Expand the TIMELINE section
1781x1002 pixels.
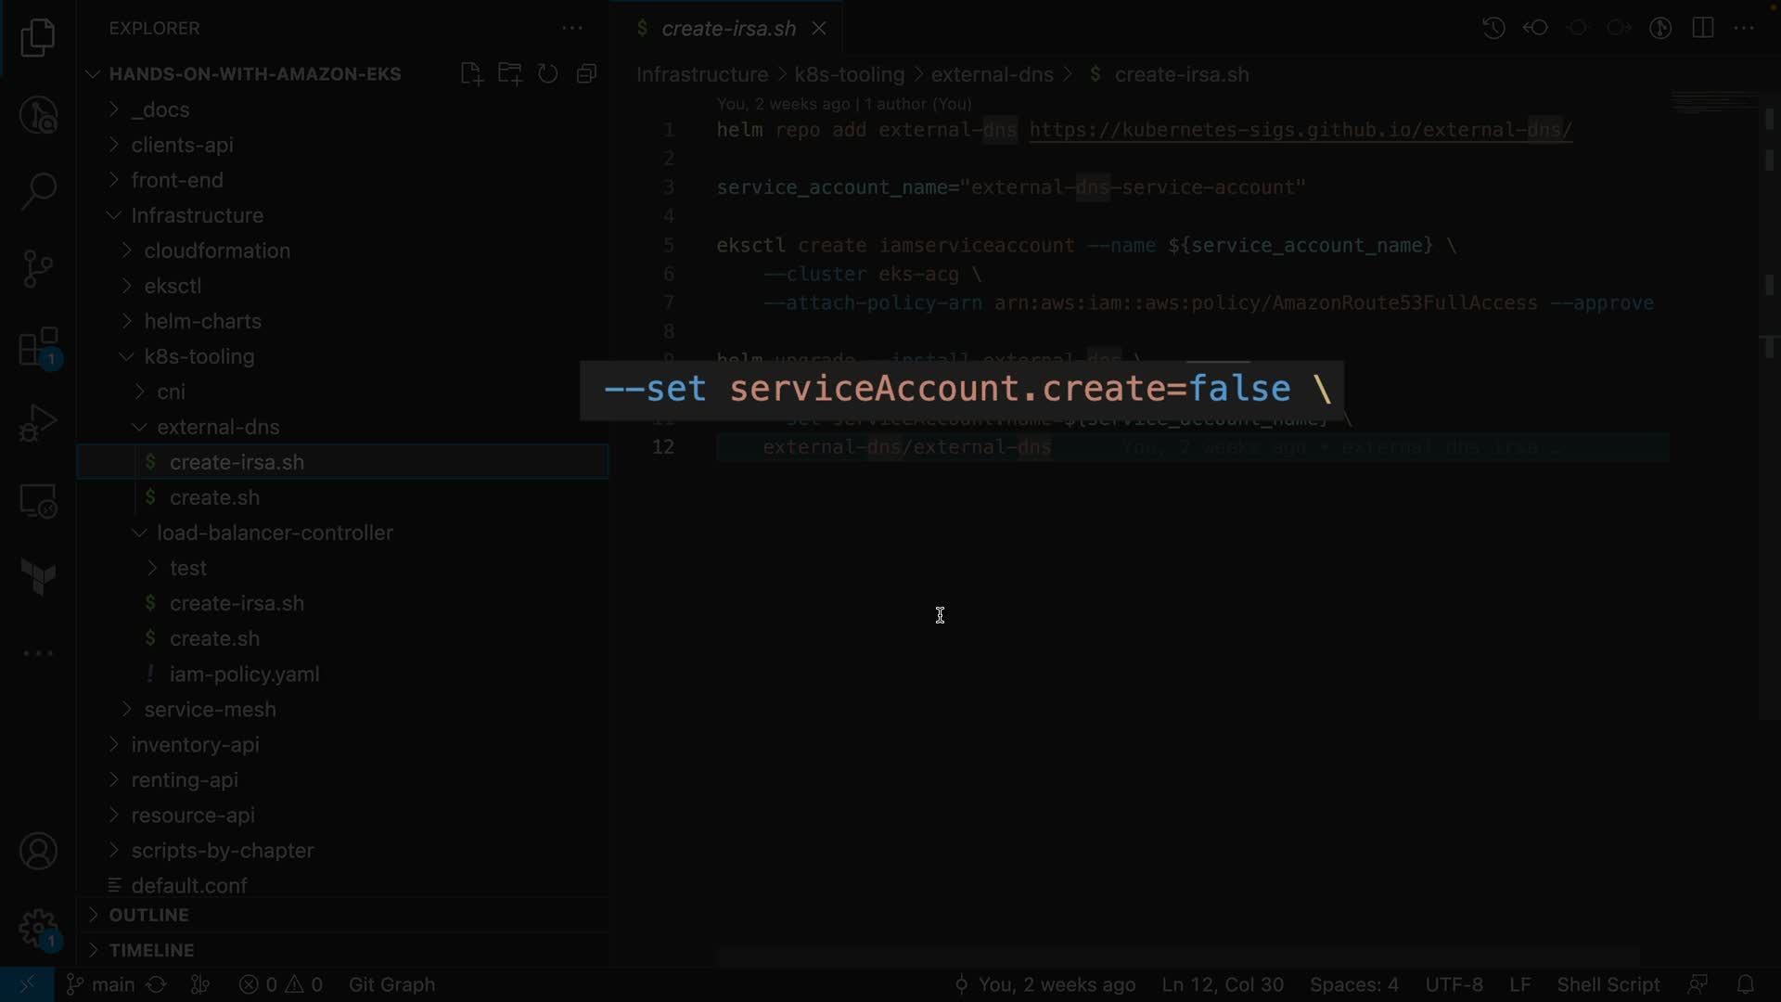click(151, 950)
